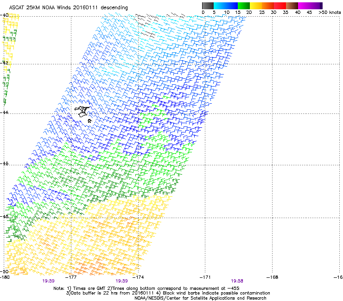Click the '>50 knots' legend label
The image size is (343, 301).
pos(330,13)
